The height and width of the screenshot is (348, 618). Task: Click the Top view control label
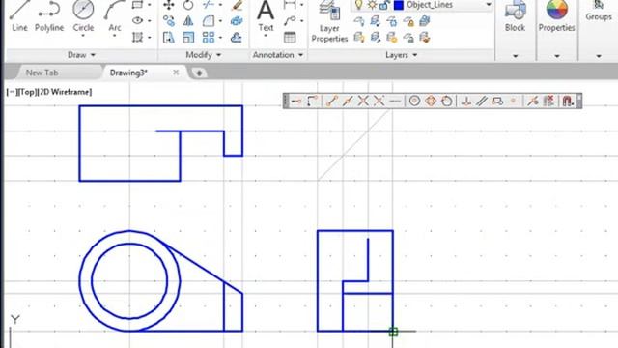click(28, 92)
